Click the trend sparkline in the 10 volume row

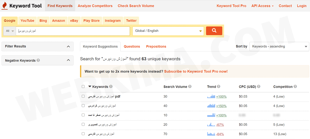coord(211,115)
